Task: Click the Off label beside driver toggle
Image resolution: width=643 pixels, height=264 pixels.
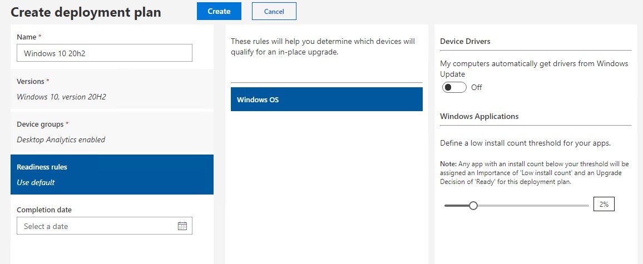Action: coord(477,88)
